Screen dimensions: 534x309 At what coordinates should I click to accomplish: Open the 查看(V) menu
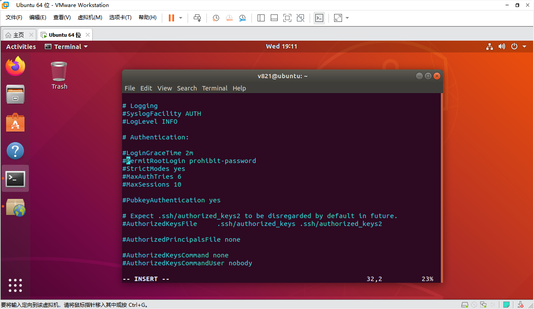tap(62, 17)
